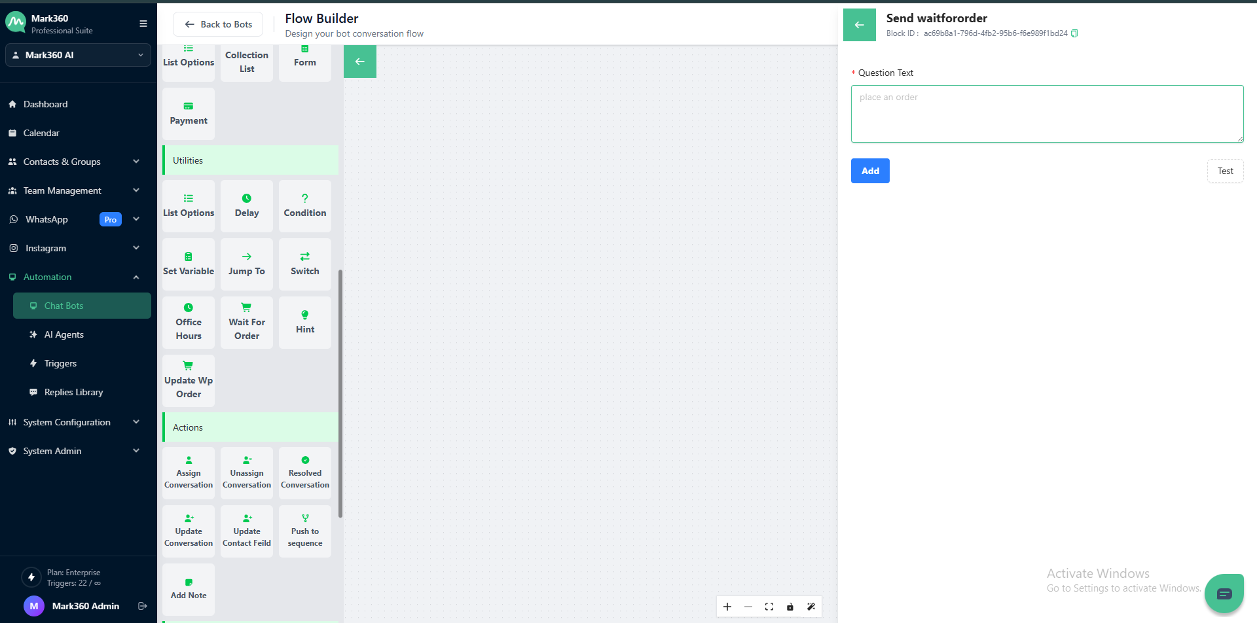Image resolution: width=1257 pixels, height=623 pixels.
Task: Select the Wait For Order block
Action: tap(246, 322)
